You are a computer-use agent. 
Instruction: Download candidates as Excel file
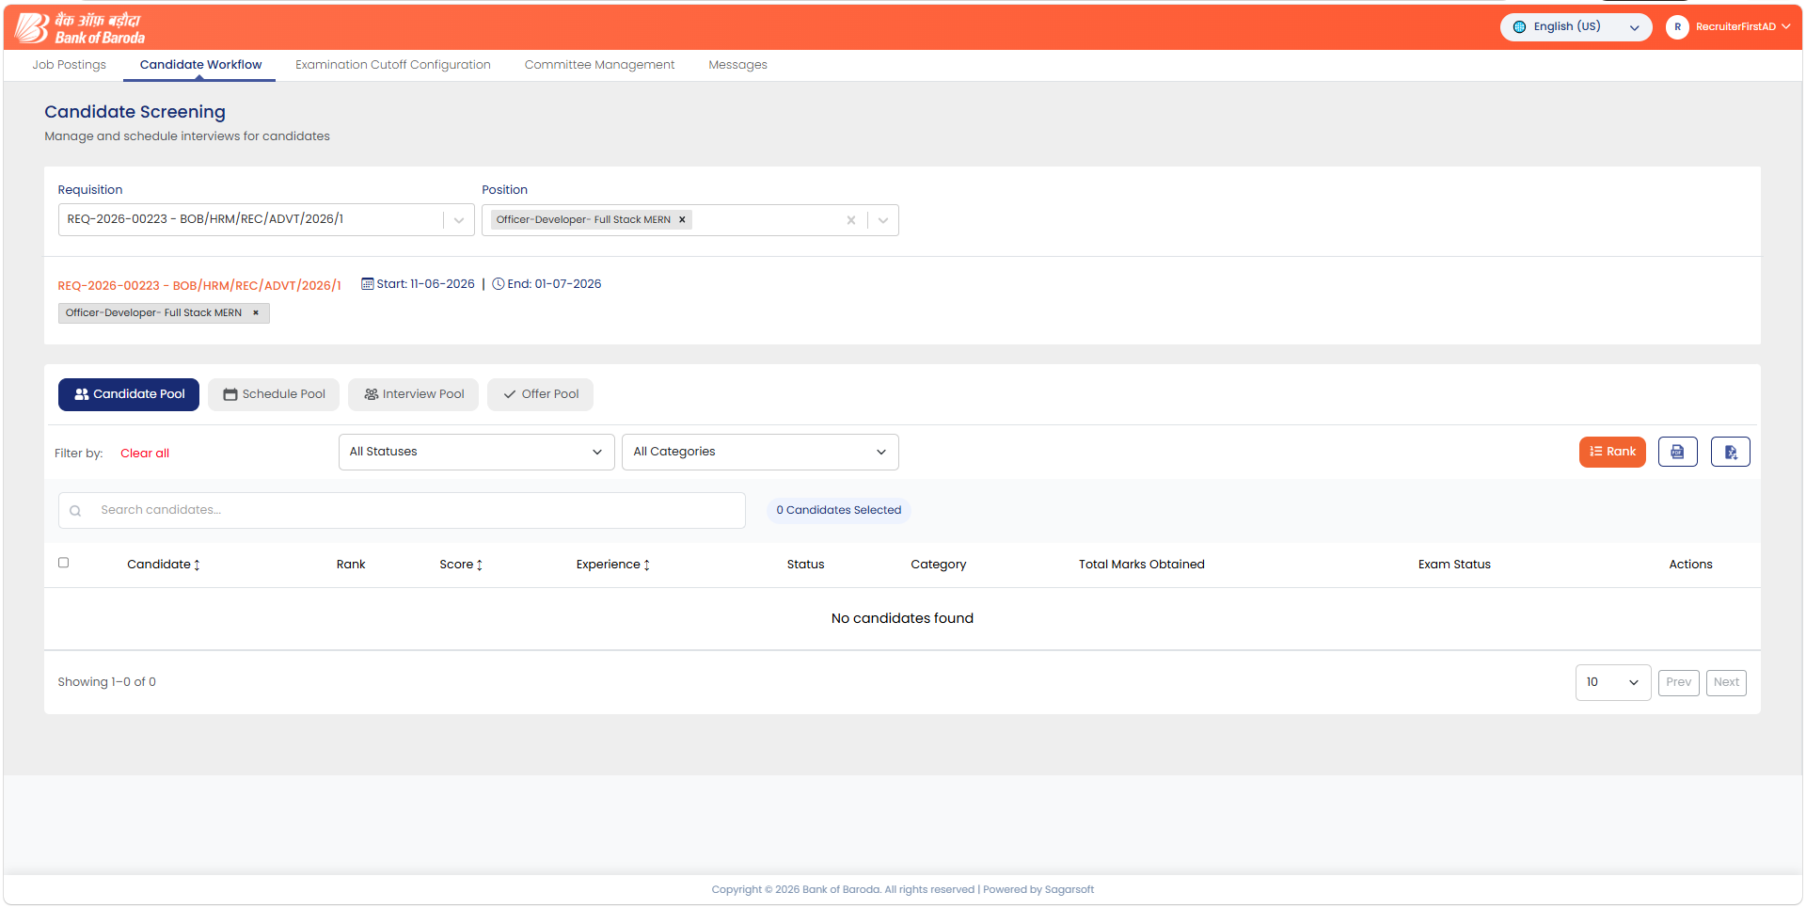click(1730, 452)
